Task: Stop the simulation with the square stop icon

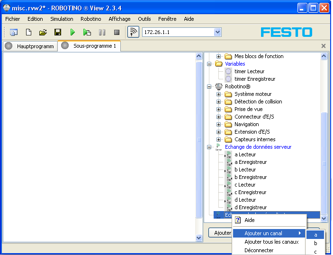Action: point(117,32)
